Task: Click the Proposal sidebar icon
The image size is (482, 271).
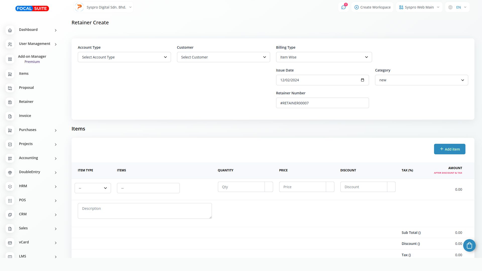Action: (x=10, y=88)
